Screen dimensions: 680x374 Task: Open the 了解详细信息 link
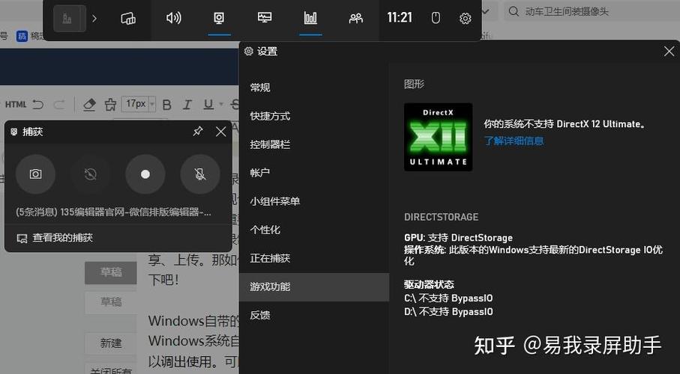click(x=514, y=141)
